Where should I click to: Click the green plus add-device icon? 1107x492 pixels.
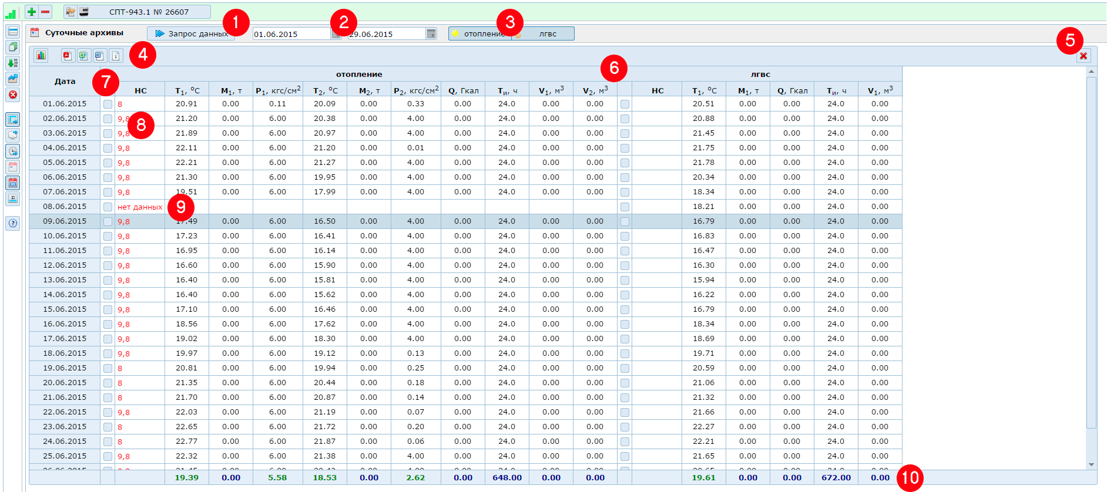[32, 12]
